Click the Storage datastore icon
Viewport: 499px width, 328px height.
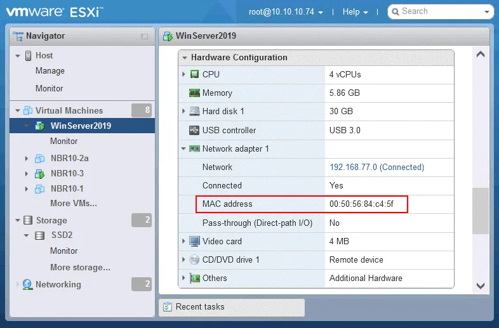28,220
